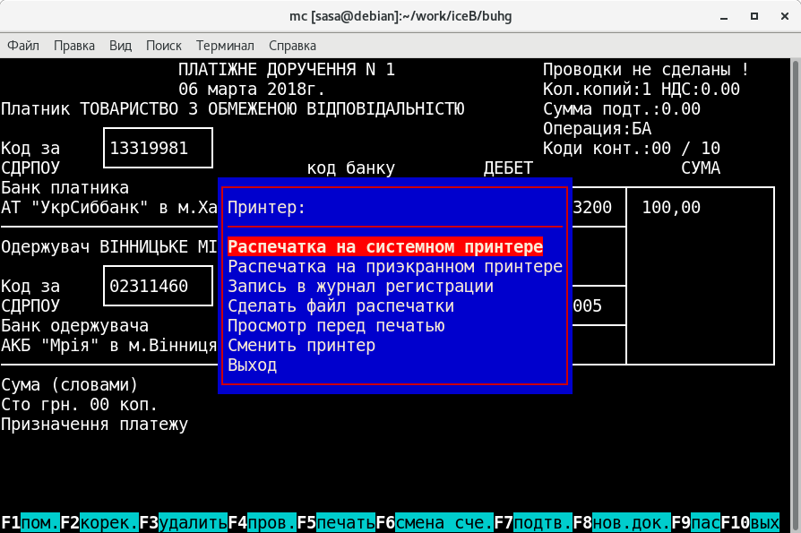The height and width of the screenshot is (533, 801).
Task: Select Просмотр перед печатью
Action: click(336, 326)
